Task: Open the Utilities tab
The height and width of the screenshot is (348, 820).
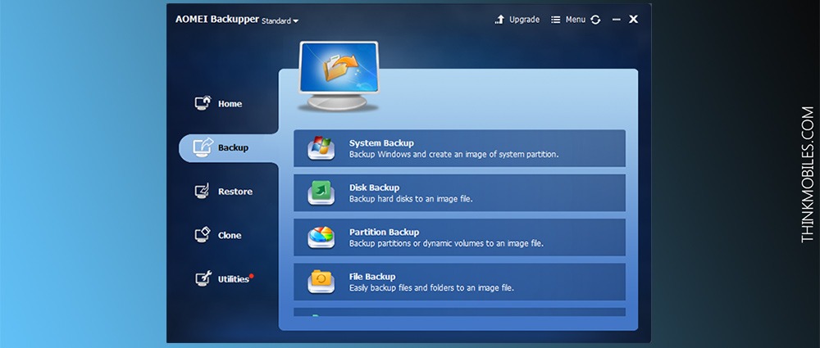Action: 233,279
